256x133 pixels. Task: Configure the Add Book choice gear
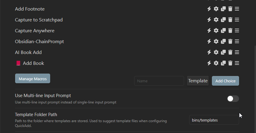[x=216, y=63]
